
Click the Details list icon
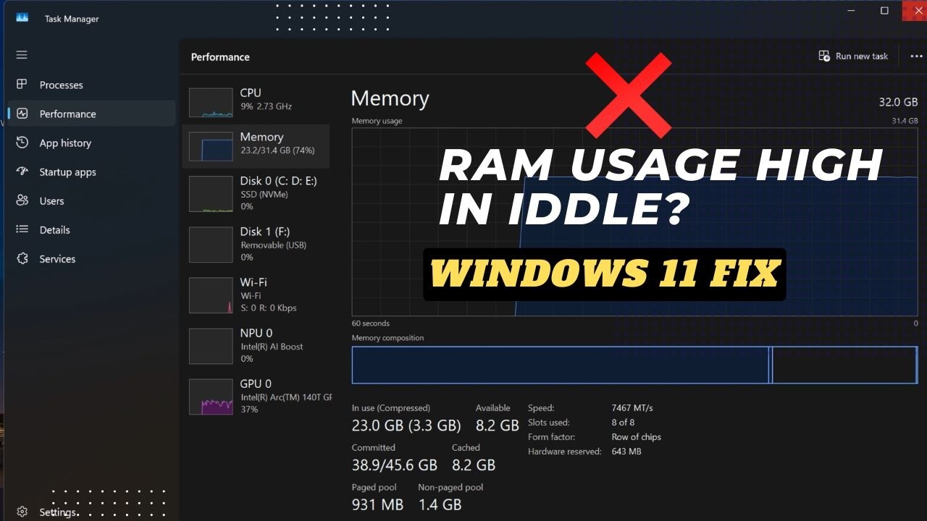click(x=22, y=229)
